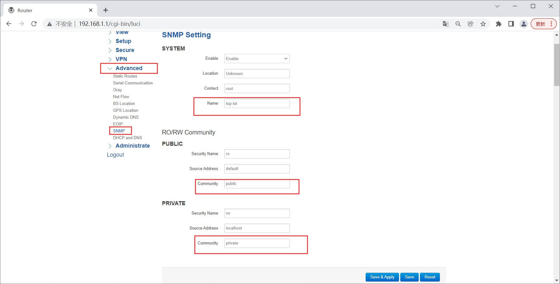Viewport: 560px width, 284px height.
Task: Click the Reset button
Action: (430, 277)
